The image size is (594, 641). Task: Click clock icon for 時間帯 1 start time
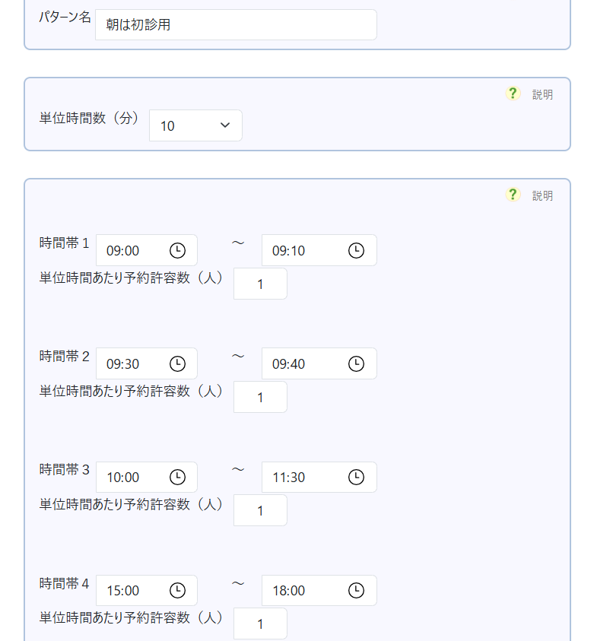(x=176, y=250)
